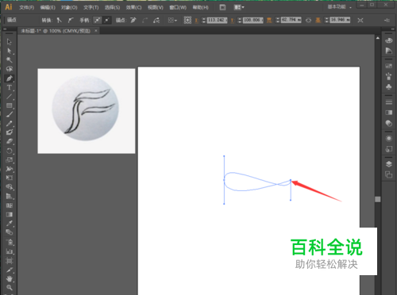Open the 效果(C) menu
Screen dimensions: 397x295
pos(133,7)
